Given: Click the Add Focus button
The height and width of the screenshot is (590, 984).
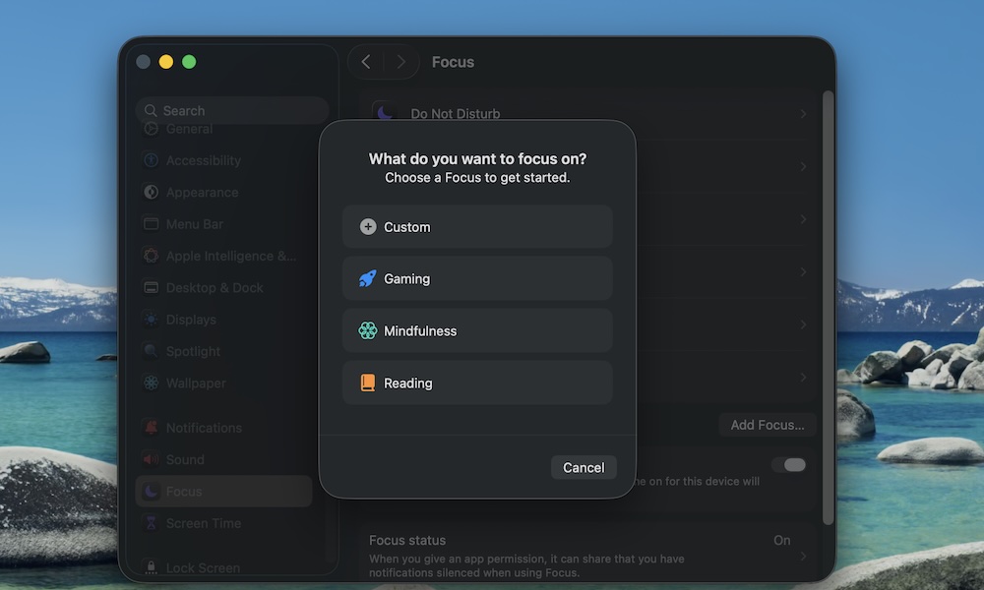Looking at the screenshot, I should pyautogui.click(x=768, y=425).
